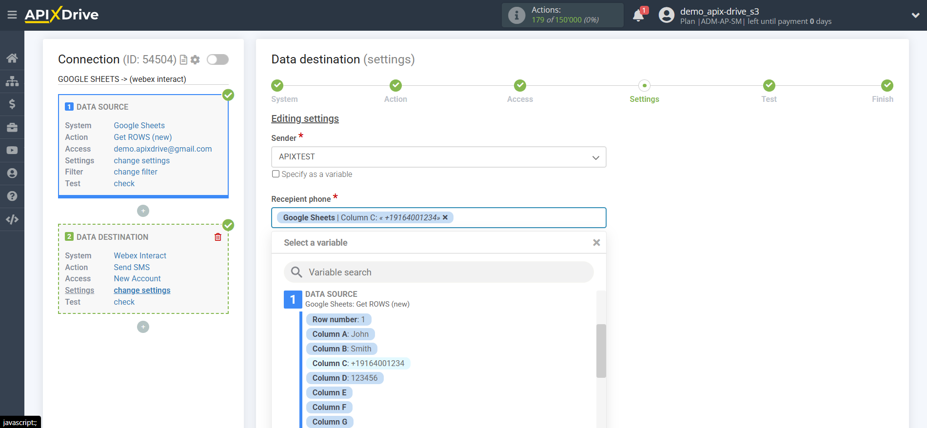Select variable Row number: 1

tap(338, 319)
